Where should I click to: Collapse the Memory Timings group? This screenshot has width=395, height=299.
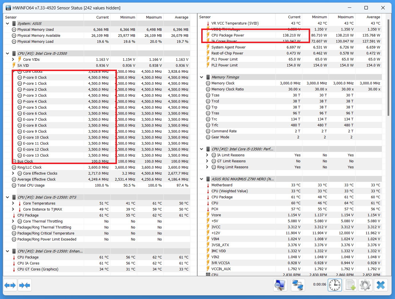click(202, 77)
